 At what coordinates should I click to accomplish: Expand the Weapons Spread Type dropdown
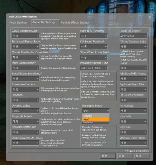click(x=94, y=68)
